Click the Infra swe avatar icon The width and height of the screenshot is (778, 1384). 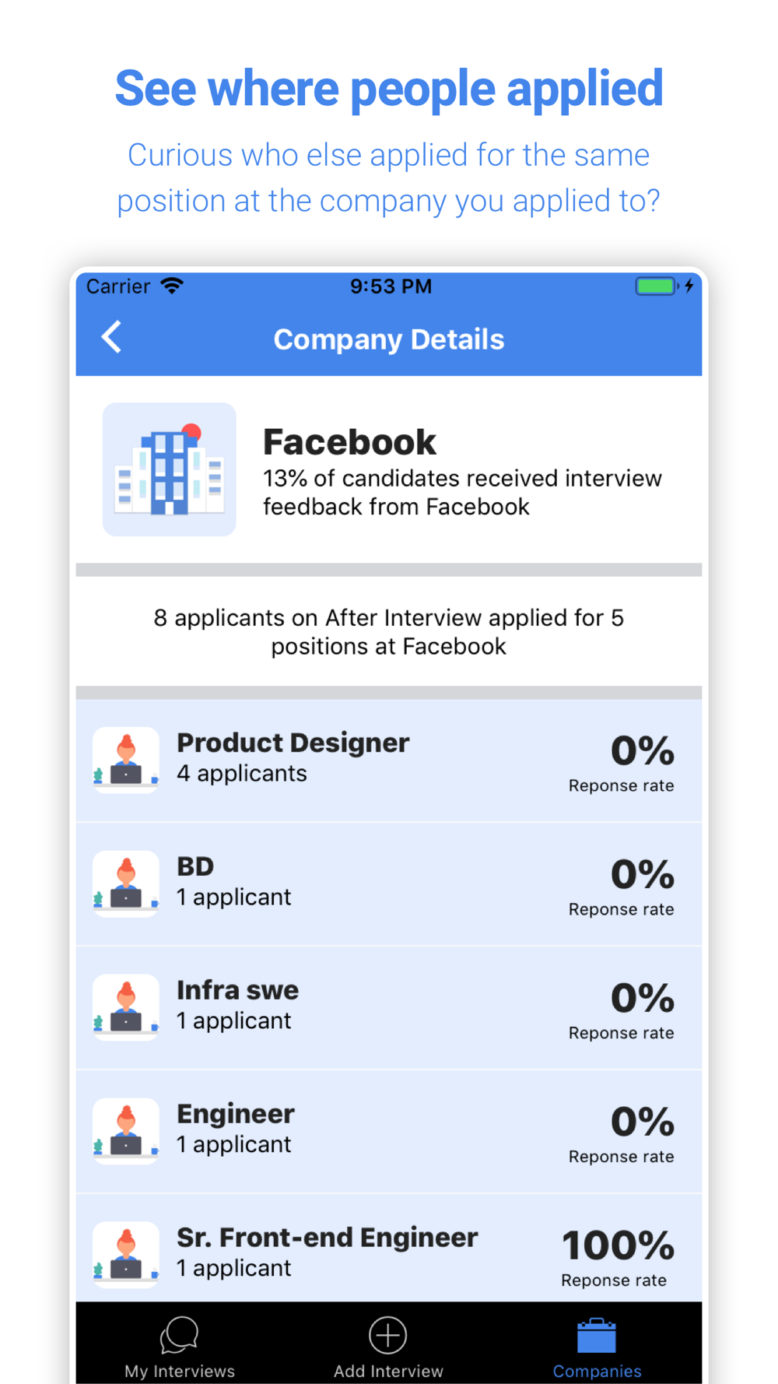click(x=126, y=1007)
